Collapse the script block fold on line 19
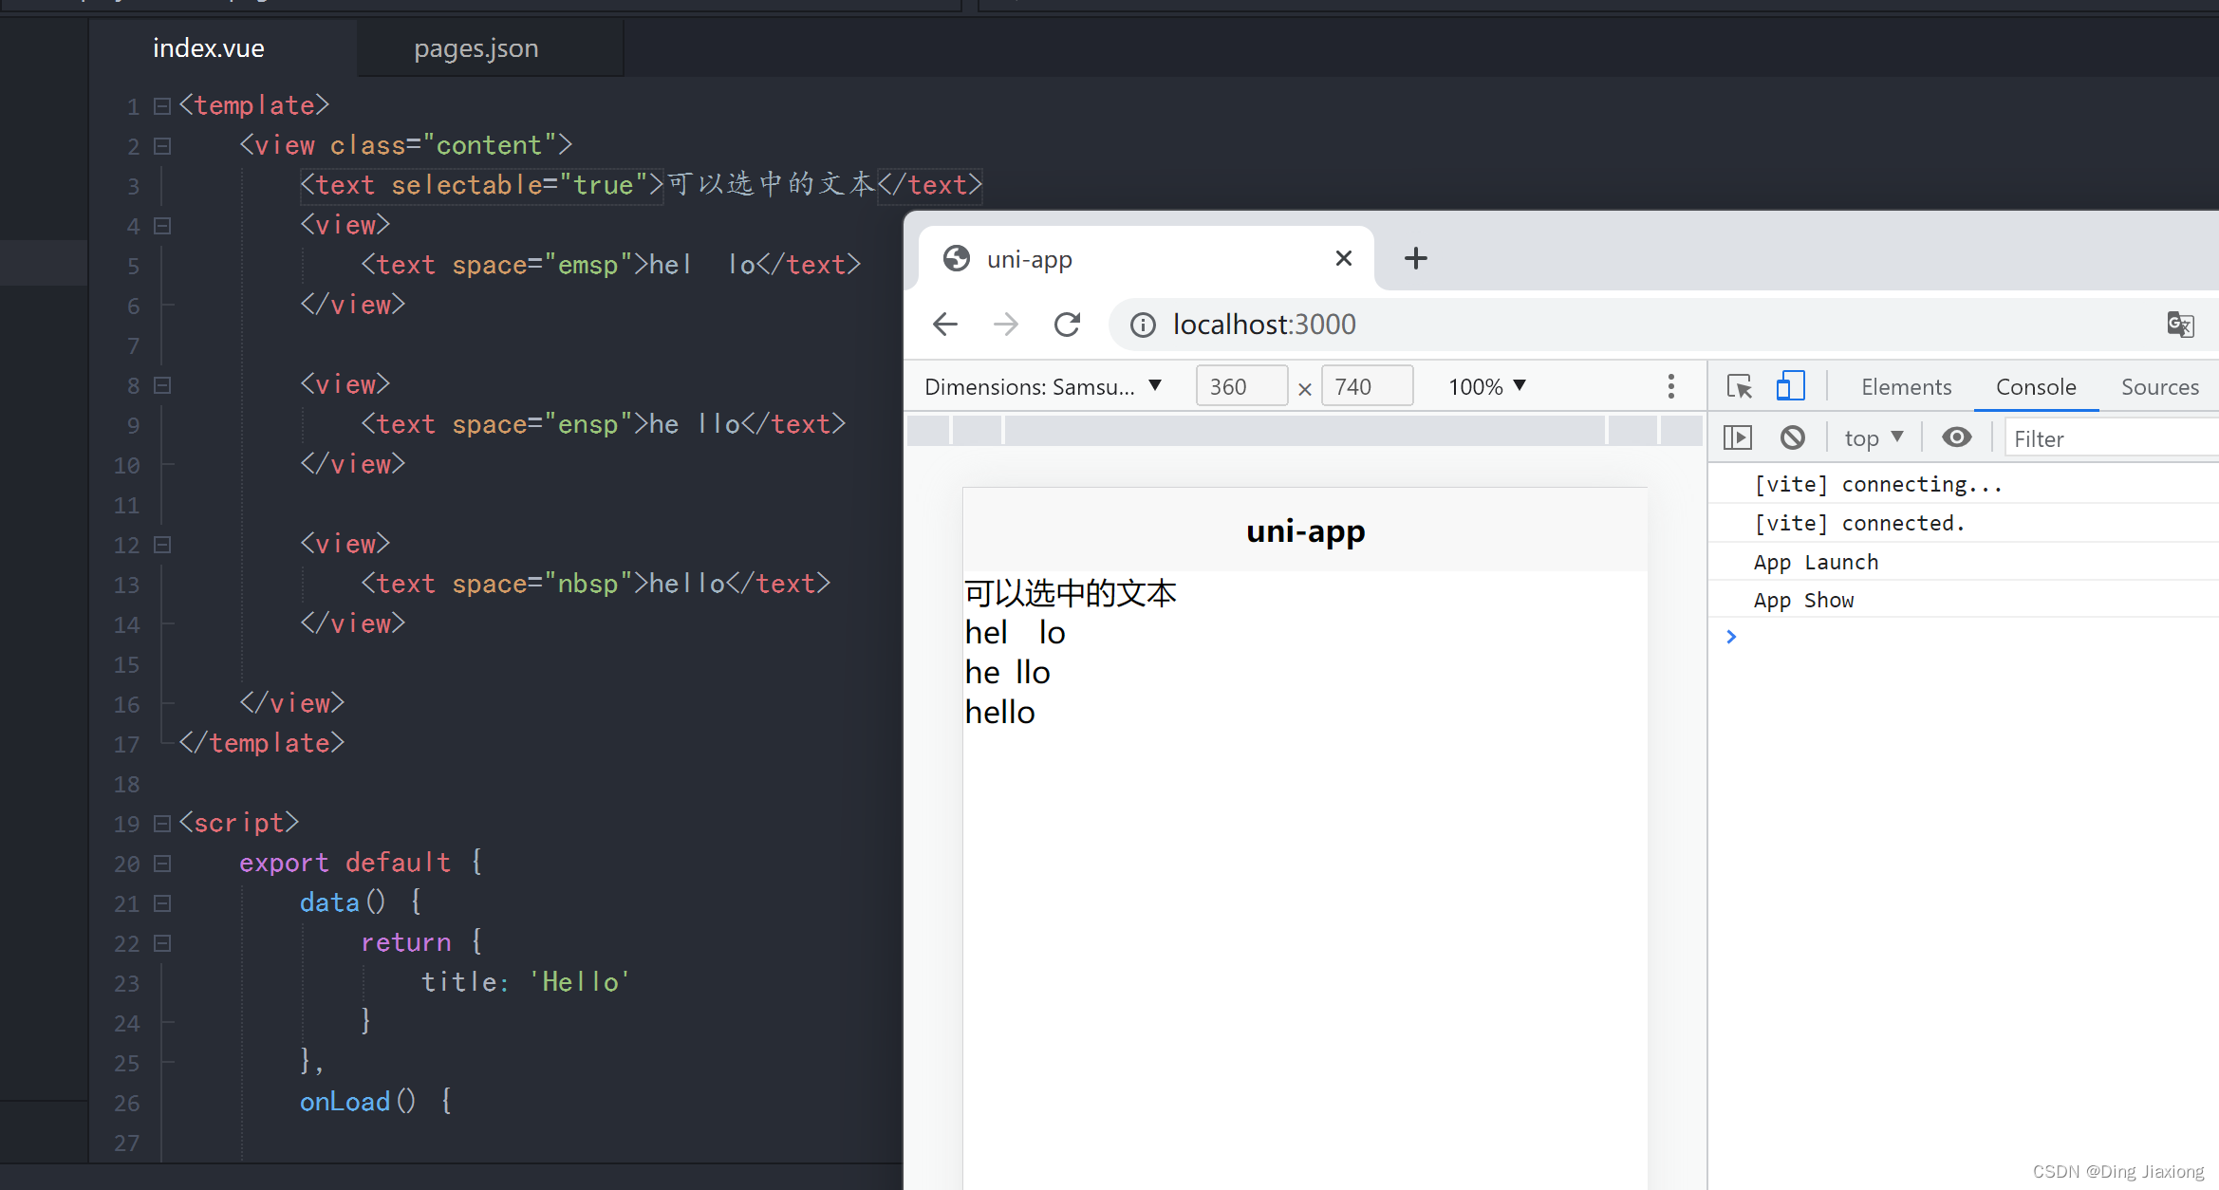The height and width of the screenshot is (1190, 2219). 162,824
